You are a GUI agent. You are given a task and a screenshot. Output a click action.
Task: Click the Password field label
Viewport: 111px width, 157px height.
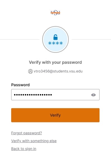tap(20, 85)
